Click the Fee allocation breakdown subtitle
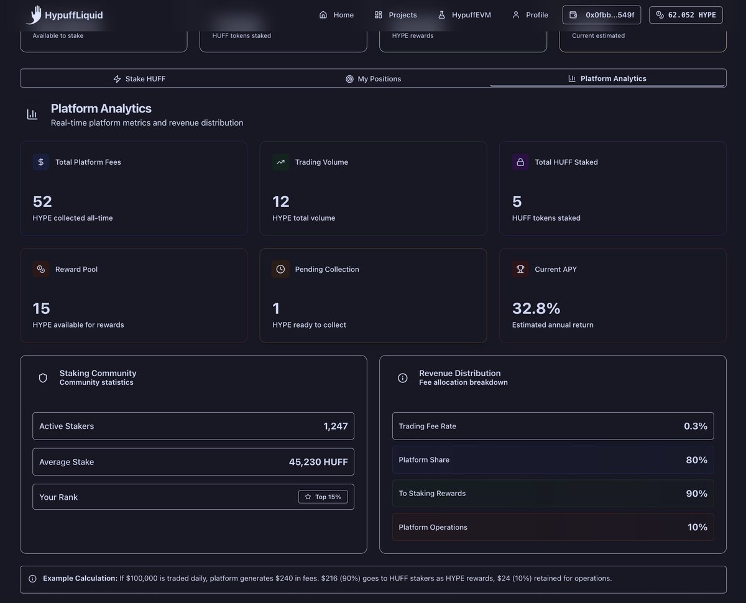 tap(463, 382)
